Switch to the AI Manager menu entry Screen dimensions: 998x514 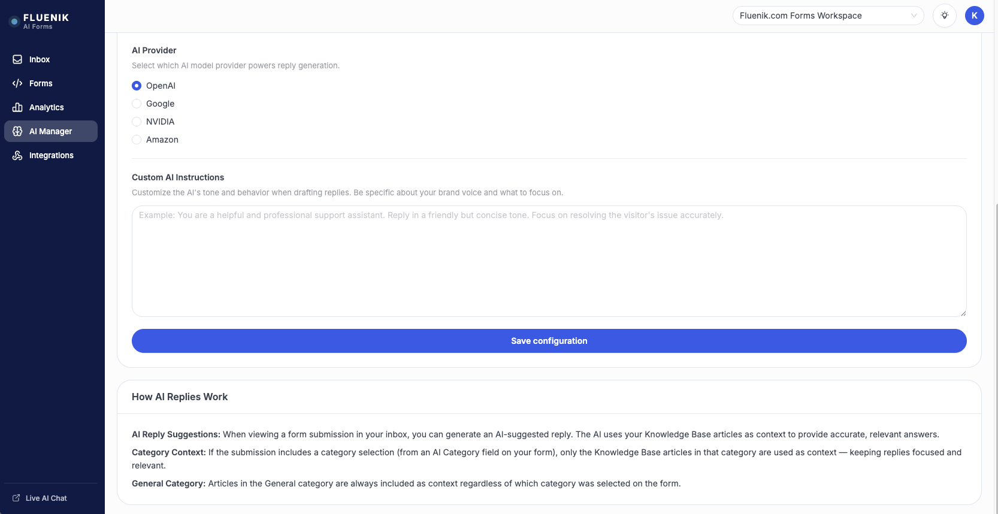point(50,131)
